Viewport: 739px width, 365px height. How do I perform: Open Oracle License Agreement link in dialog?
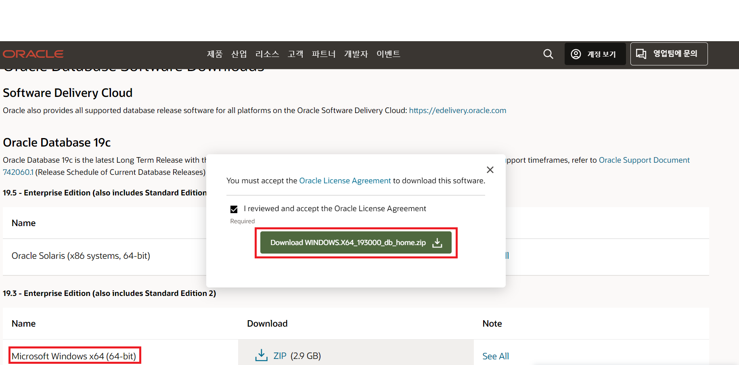(x=345, y=181)
